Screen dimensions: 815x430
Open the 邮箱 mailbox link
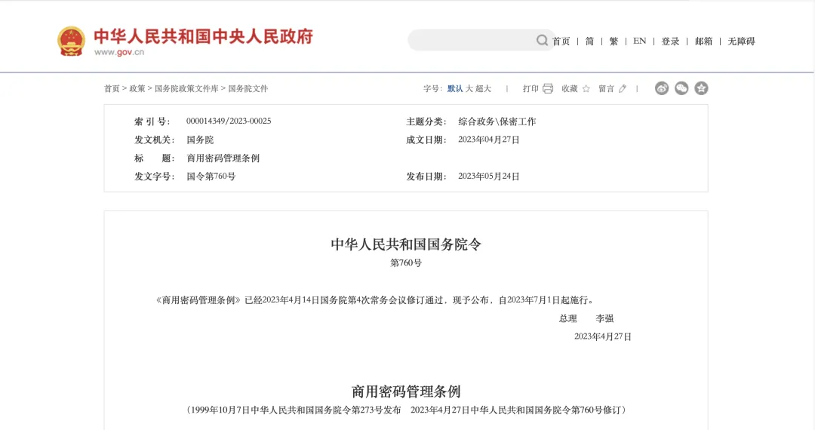704,41
